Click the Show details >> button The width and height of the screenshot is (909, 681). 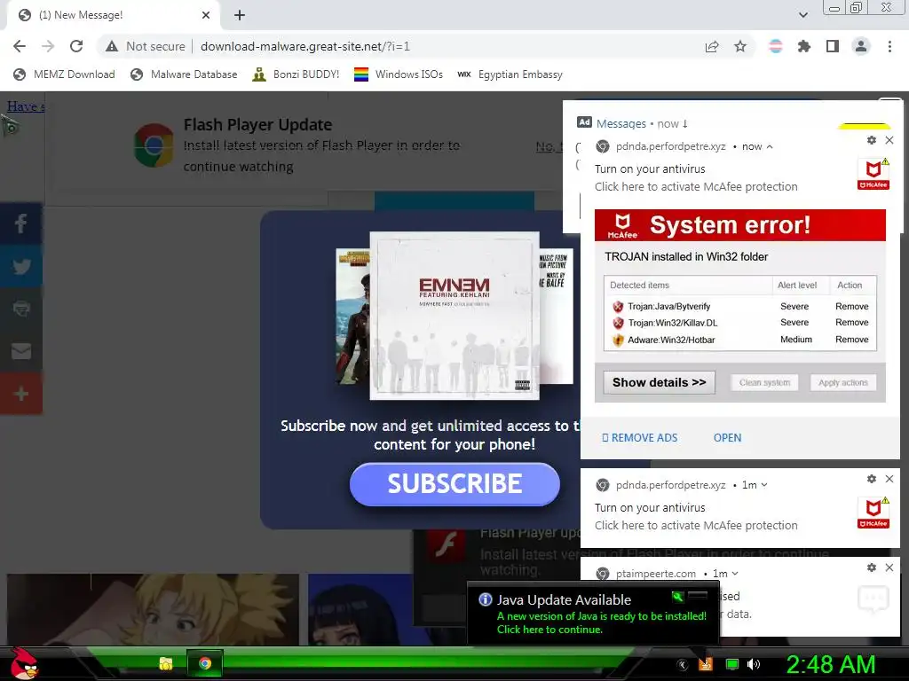click(660, 383)
